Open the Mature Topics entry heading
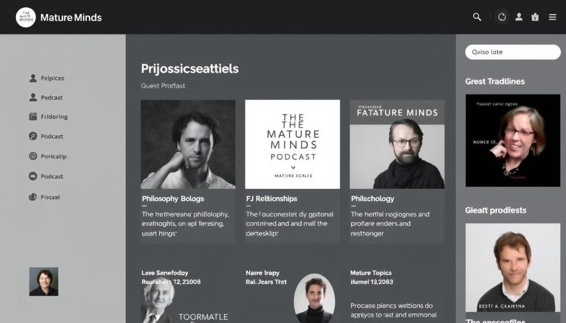Viewport: 566px width, 323px height. point(371,273)
